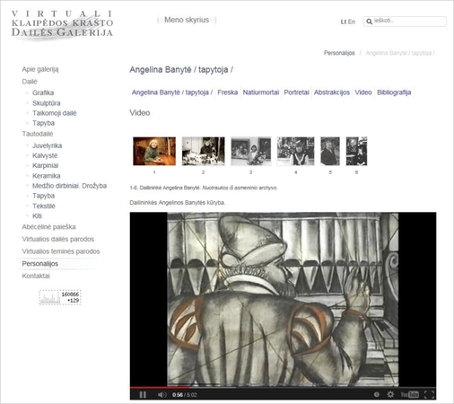Click the search magnifier icon
Image resolution: width=454 pixels, height=404 pixels.
[369, 22]
